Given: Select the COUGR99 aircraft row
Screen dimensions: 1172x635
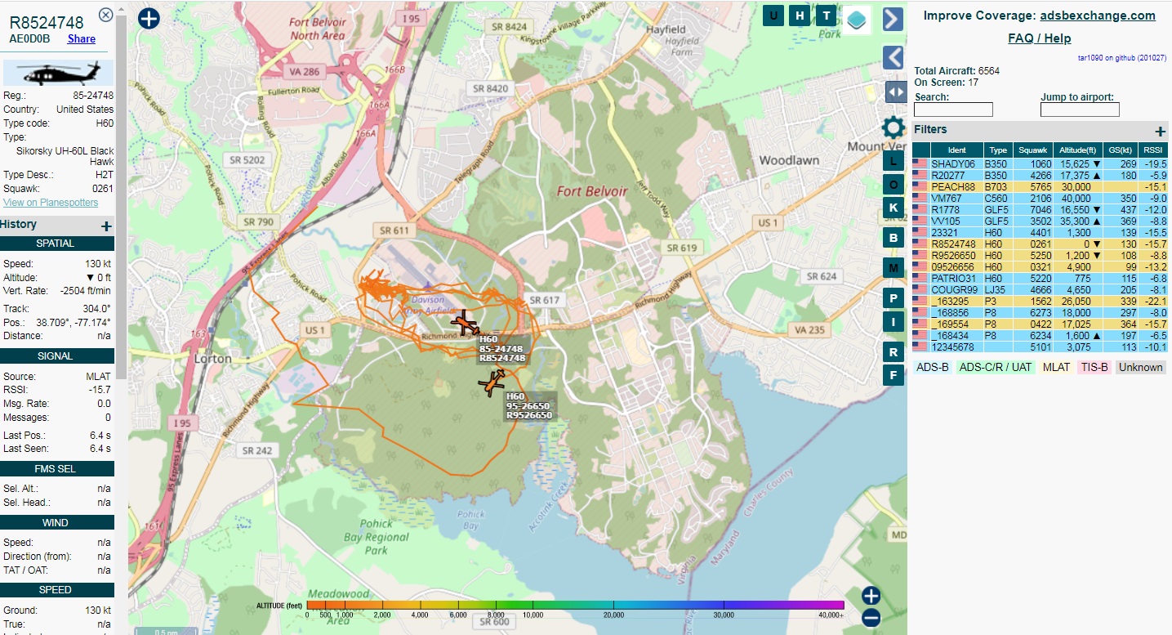Looking at the screenshot, I should tap(1040, 290).
